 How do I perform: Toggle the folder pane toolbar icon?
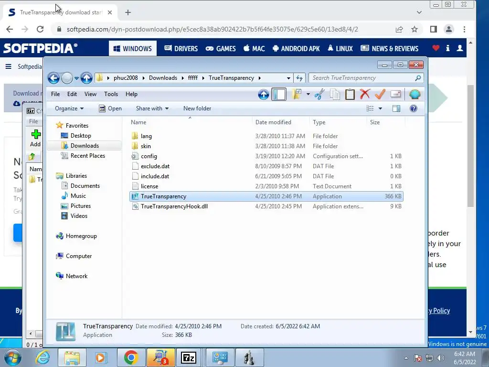coord(279,94)
